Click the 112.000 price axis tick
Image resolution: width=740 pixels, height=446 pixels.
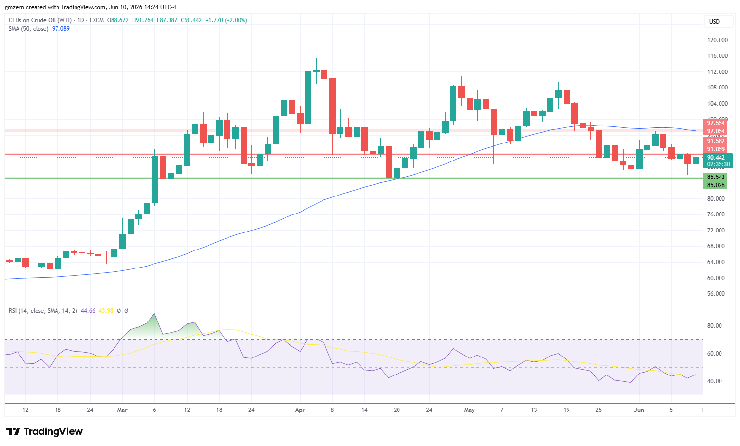click(x=718, y=72)
